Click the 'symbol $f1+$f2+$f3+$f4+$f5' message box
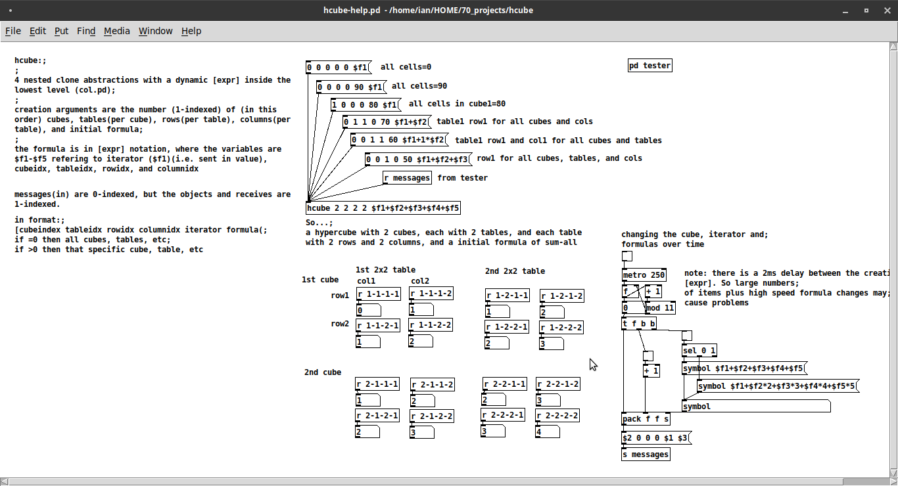This screenshot has width=898, height=486. (744, 369)
